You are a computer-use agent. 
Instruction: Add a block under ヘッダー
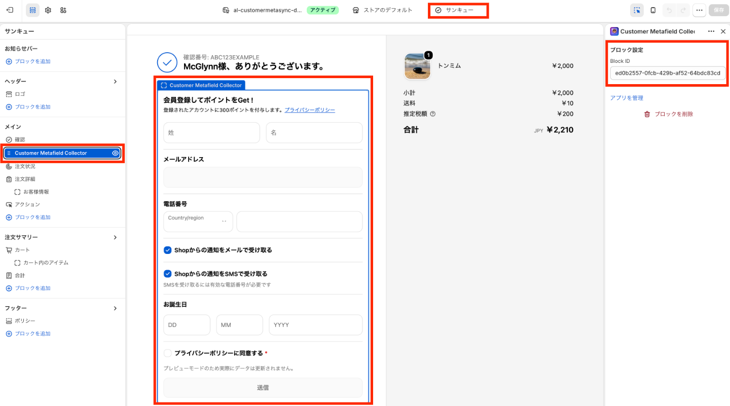click(x=28, y=107)
